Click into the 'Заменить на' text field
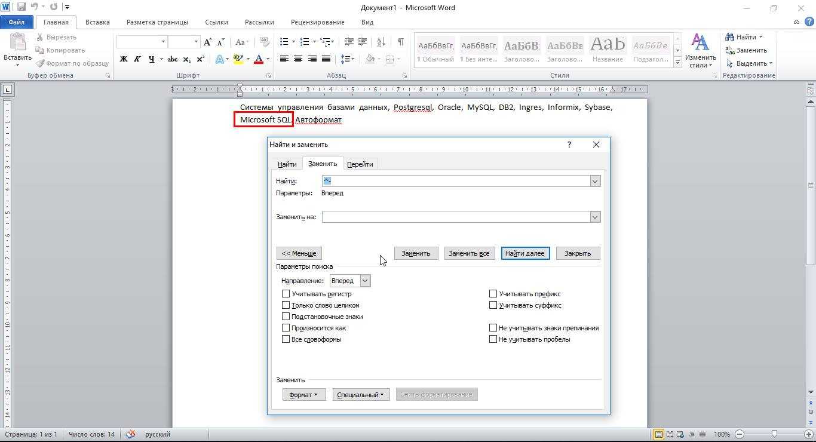816x442 pixels. click(455, 217)
